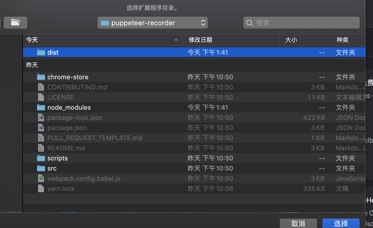Click the 422 KB size of package-lock.json

pyautogui.click(x=314, y=117)
